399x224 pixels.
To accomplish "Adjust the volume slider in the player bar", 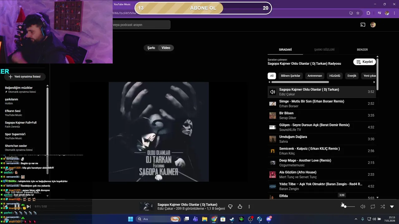I will pos(349,207).
